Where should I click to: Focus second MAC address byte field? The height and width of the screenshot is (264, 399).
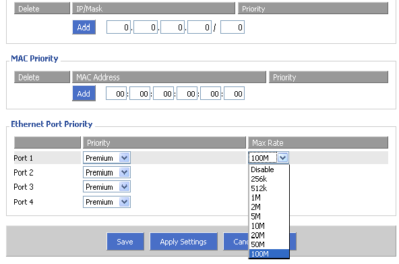click(140, 93)
